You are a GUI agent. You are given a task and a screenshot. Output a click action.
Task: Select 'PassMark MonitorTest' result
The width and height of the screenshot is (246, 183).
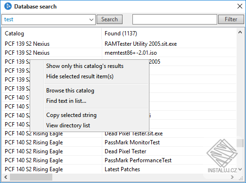(132, 142)
